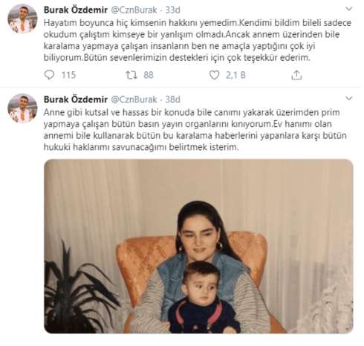Viewport: 364px width, 346px height.
Task: Click the 2,1 B likes count
Action: click(x=235, y=75)
